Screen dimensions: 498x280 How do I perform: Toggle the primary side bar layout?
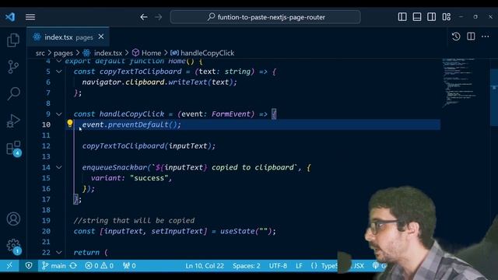pyautogui.click(x=402, y=17)
